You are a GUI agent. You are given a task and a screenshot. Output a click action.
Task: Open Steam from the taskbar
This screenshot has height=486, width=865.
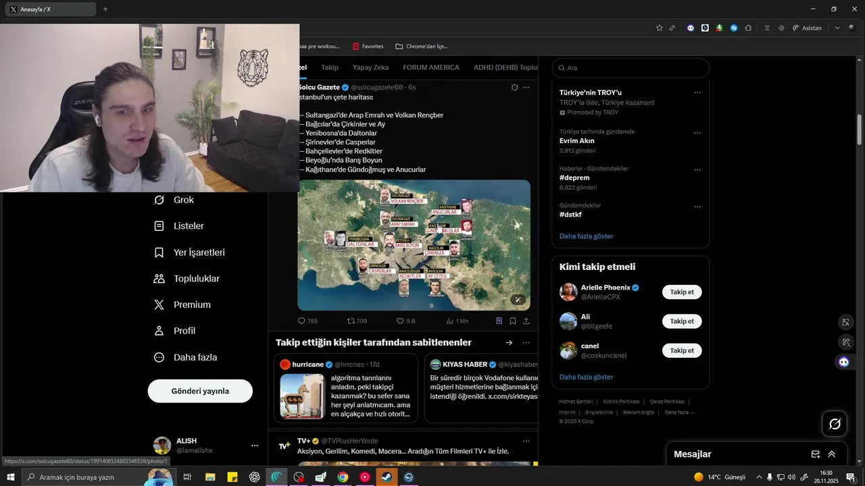click(387, 477)
